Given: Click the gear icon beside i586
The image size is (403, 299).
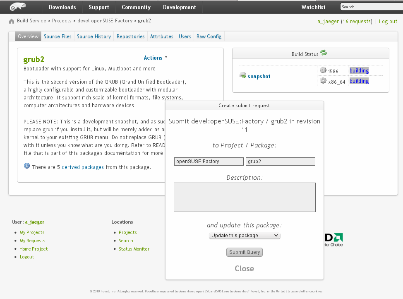Looking at the screenshot, I should coord(323,70).
